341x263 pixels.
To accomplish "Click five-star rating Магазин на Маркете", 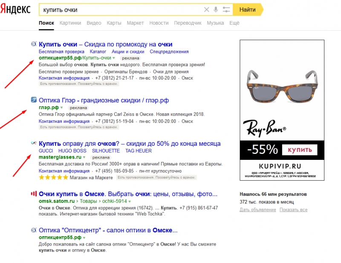I will pos(53,177).
